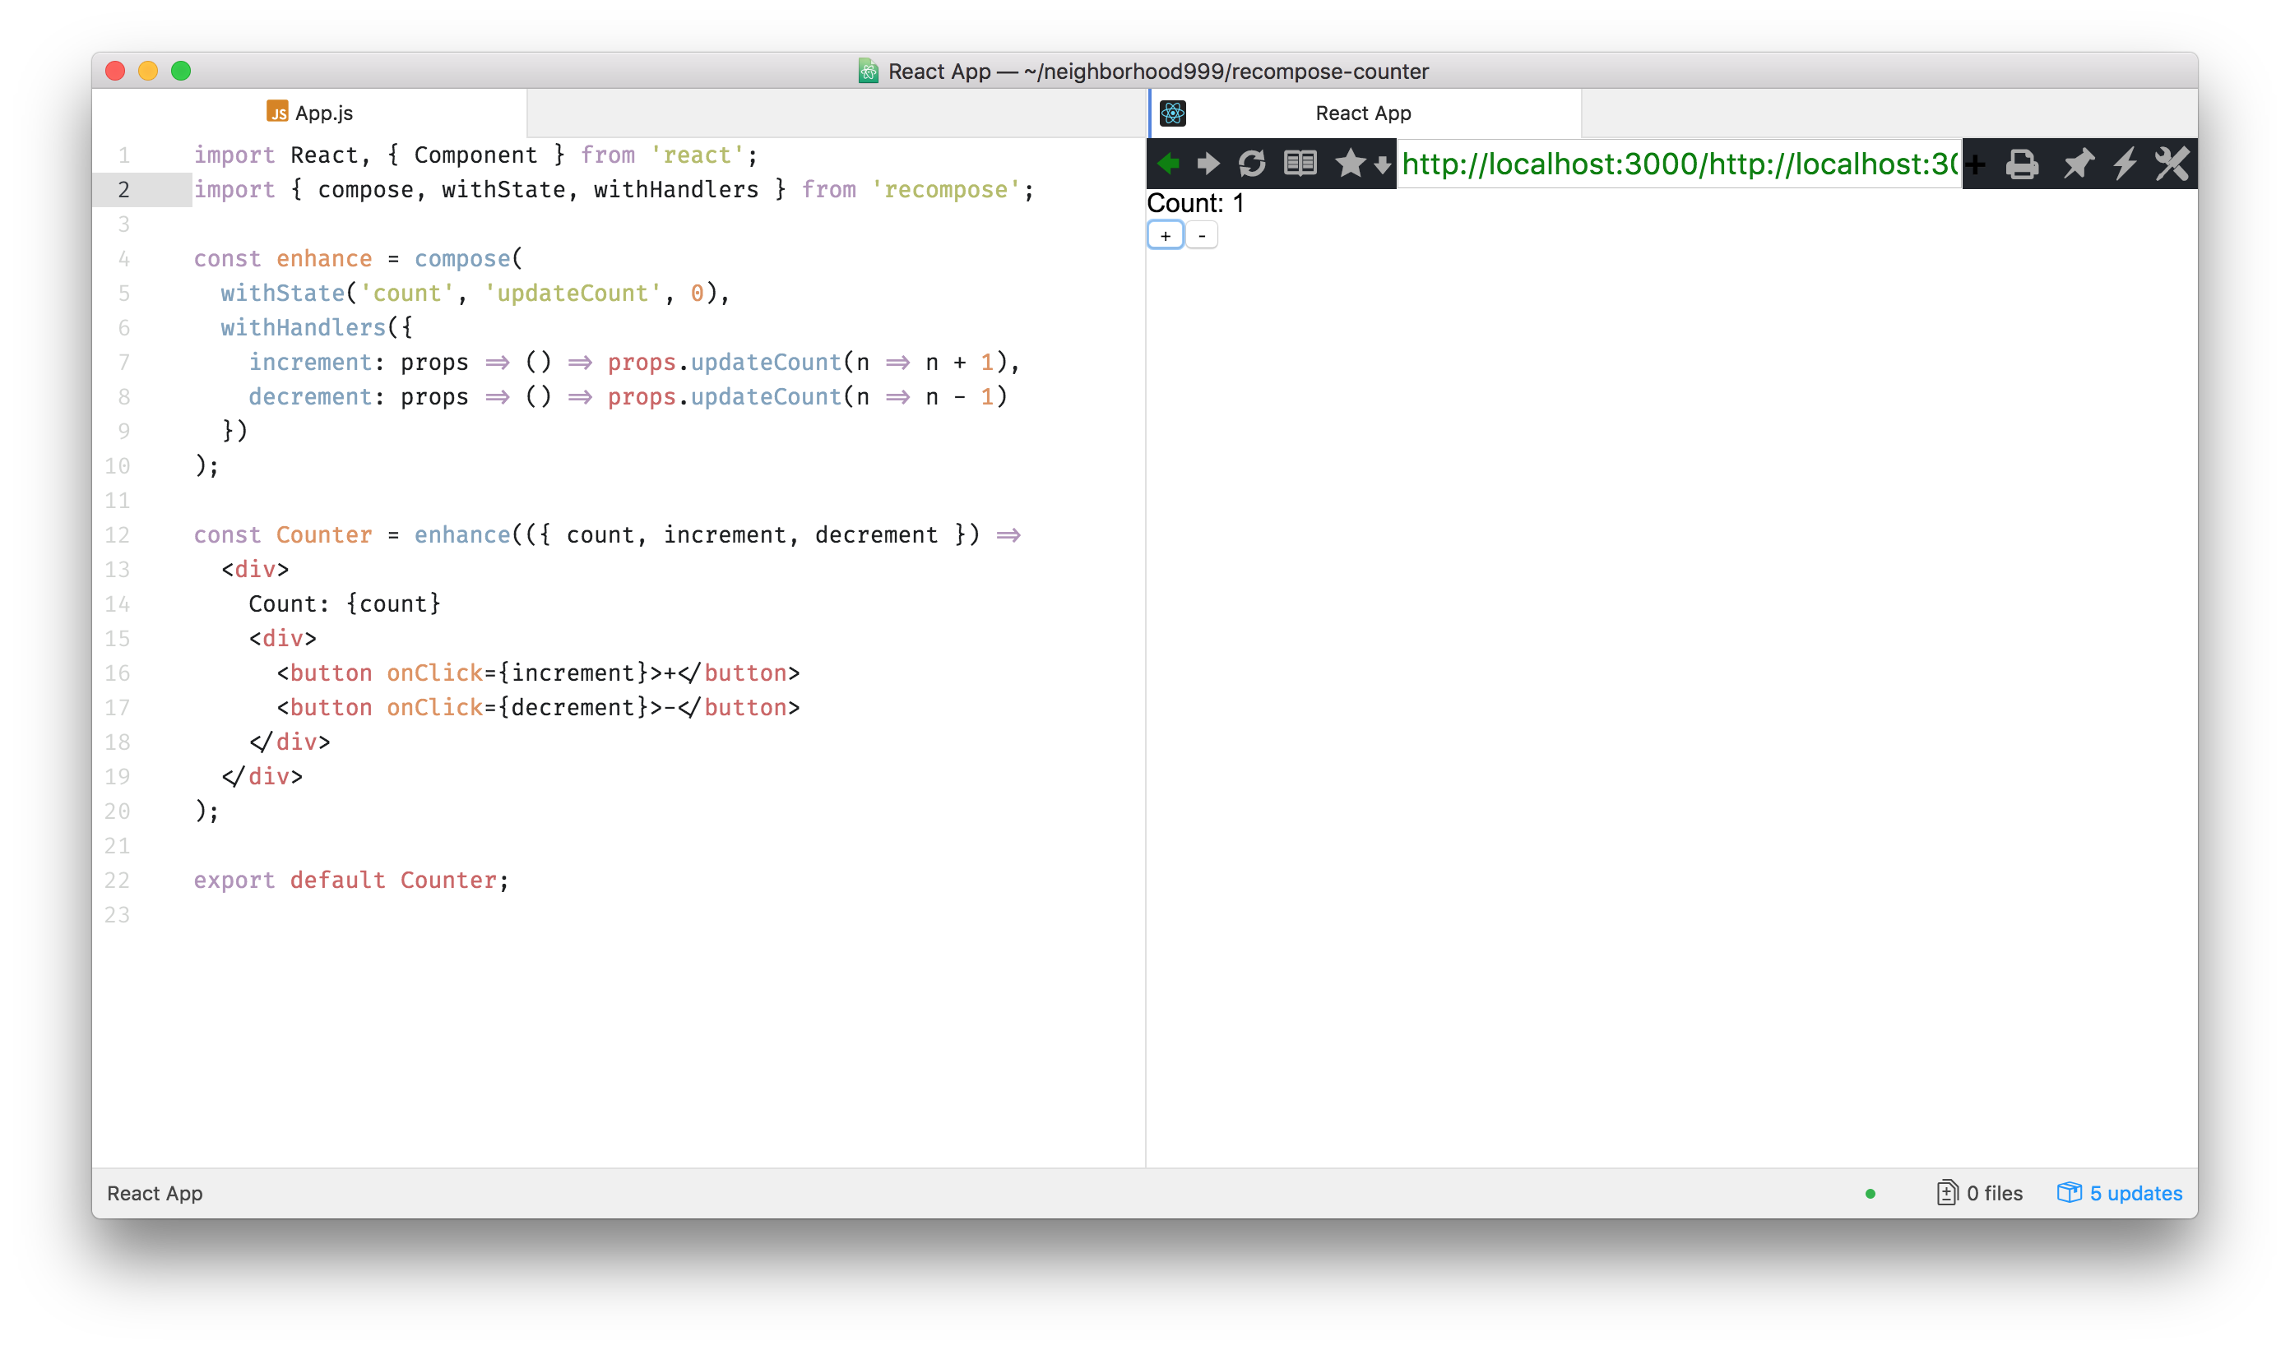2290x1350 pixels.
Task: Open developer tools wrench icon
Action: pos(2172,164)
